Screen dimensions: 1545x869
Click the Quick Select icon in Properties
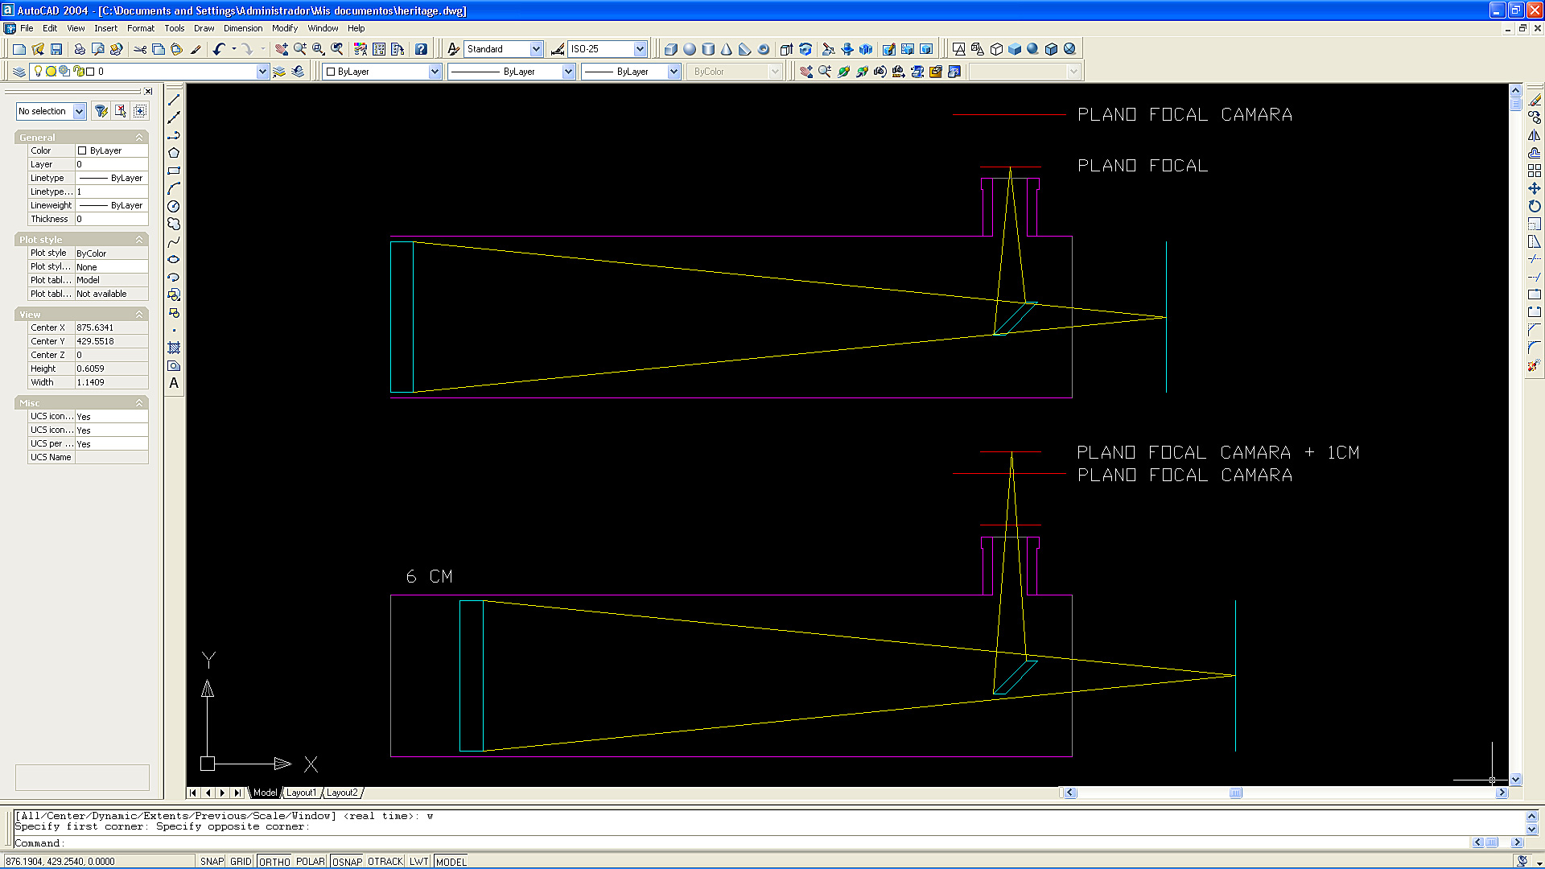click(x=101, y=111)
